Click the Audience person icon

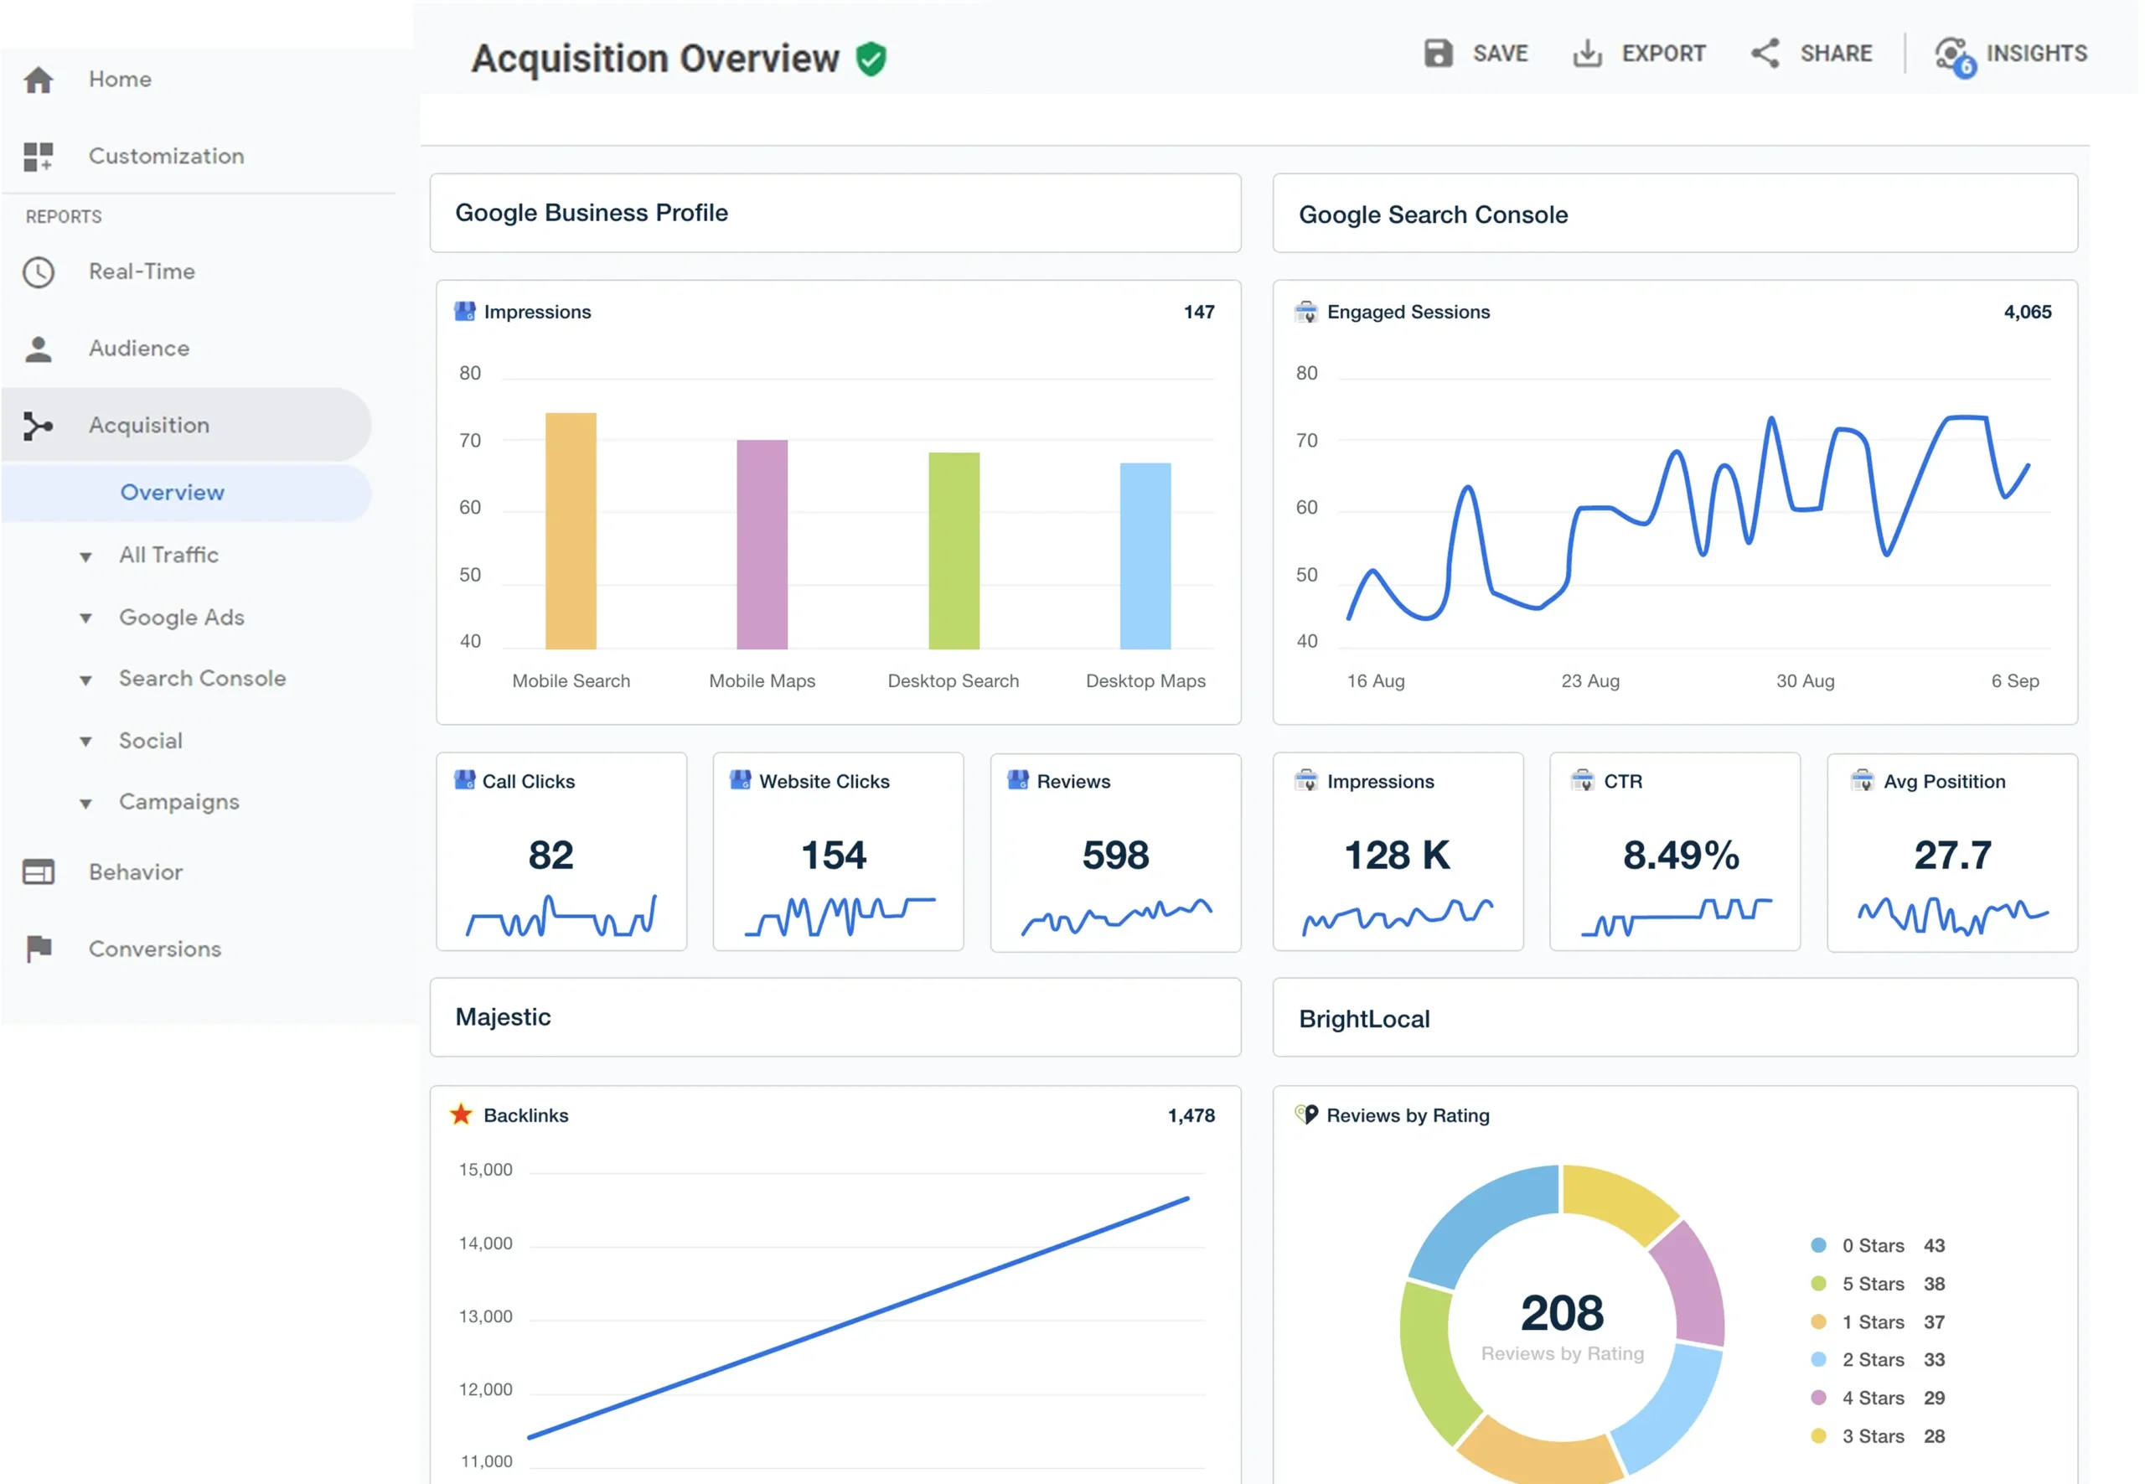point(38,349)
